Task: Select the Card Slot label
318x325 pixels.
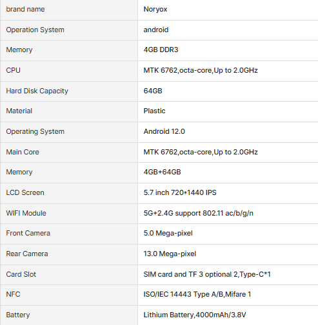Action: tap(21, 274)
